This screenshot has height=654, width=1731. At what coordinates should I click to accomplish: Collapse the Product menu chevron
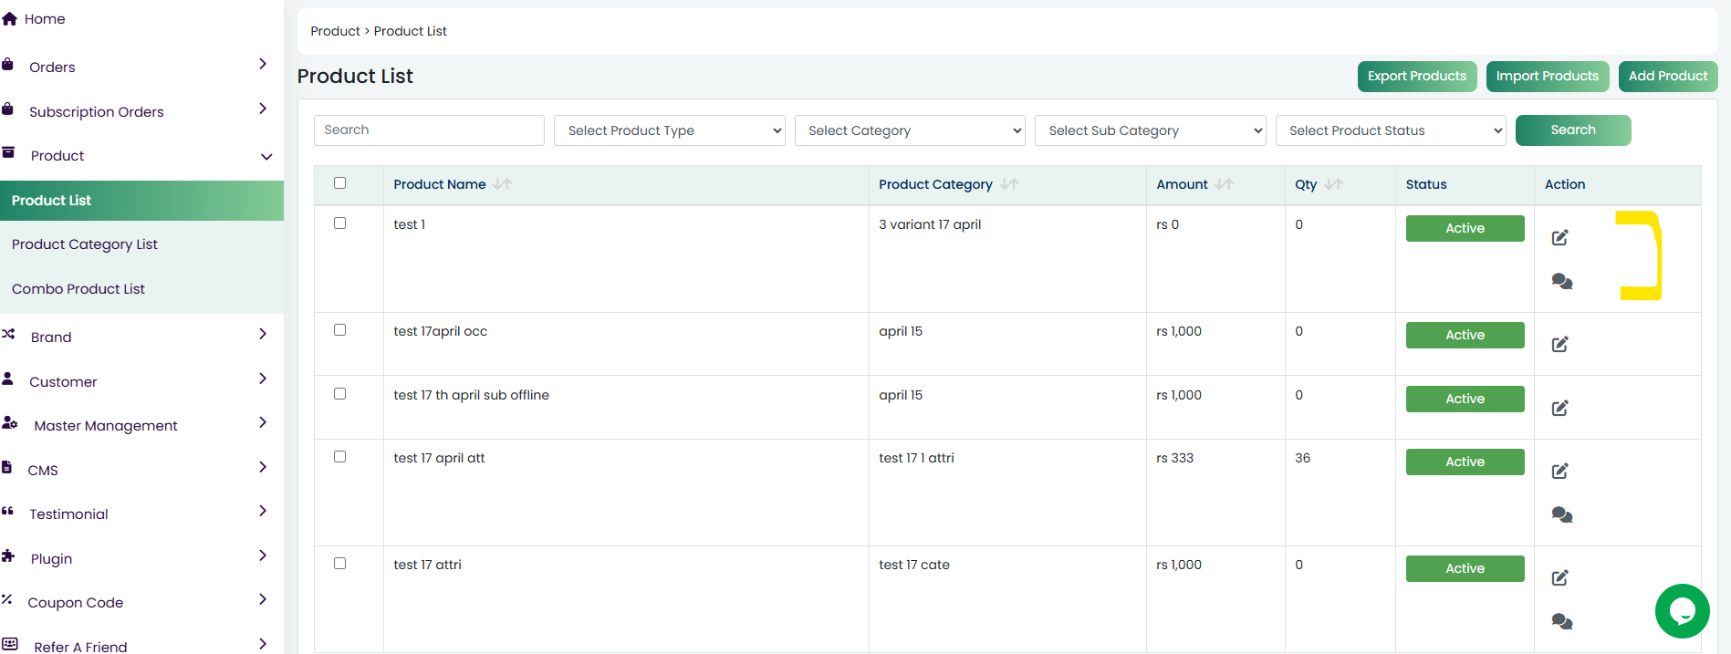tap(266, 157)
